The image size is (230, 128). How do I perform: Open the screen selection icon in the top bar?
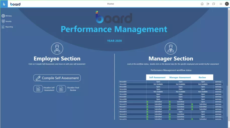[208, 4]
